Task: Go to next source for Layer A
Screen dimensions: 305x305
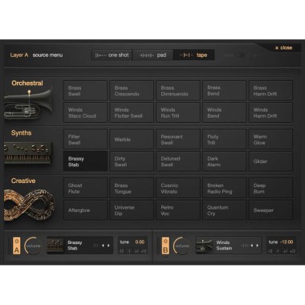Action: (x=108, y=246)
